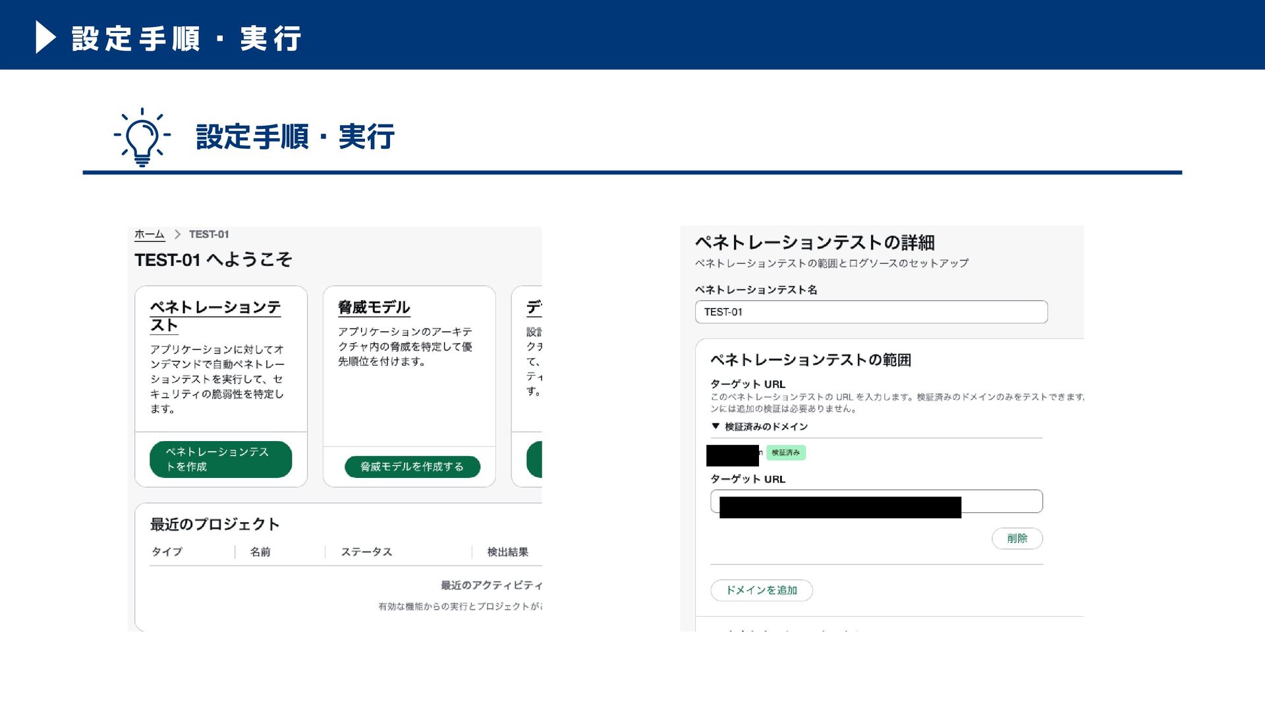Image resolution: width=1265 pixels, height=711 pixels.
Task: Click the 脅威モデルを作成する button
Action: click(x=412, y=466)
